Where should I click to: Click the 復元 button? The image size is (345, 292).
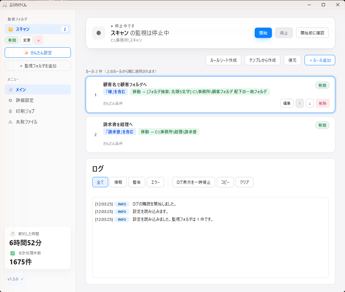point(292,60)
